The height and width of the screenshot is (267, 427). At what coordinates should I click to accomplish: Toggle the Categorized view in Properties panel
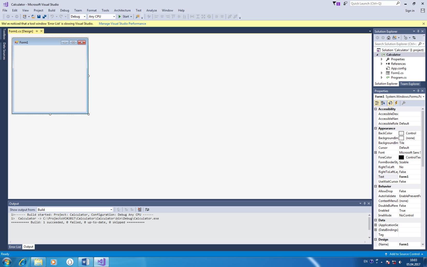point(377,103)
